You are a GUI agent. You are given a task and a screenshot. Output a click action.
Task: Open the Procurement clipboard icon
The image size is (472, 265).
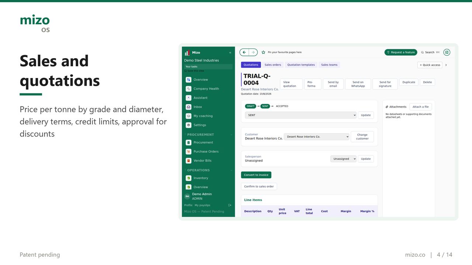click(x=188, y=142)
